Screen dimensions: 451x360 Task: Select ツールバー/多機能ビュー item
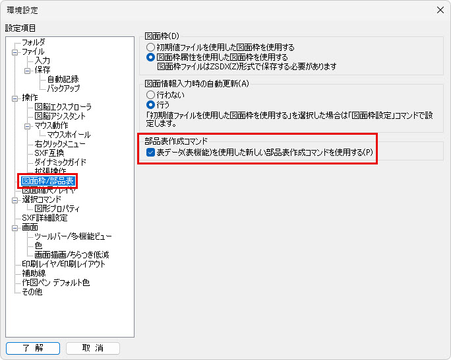tap(73, 236)
